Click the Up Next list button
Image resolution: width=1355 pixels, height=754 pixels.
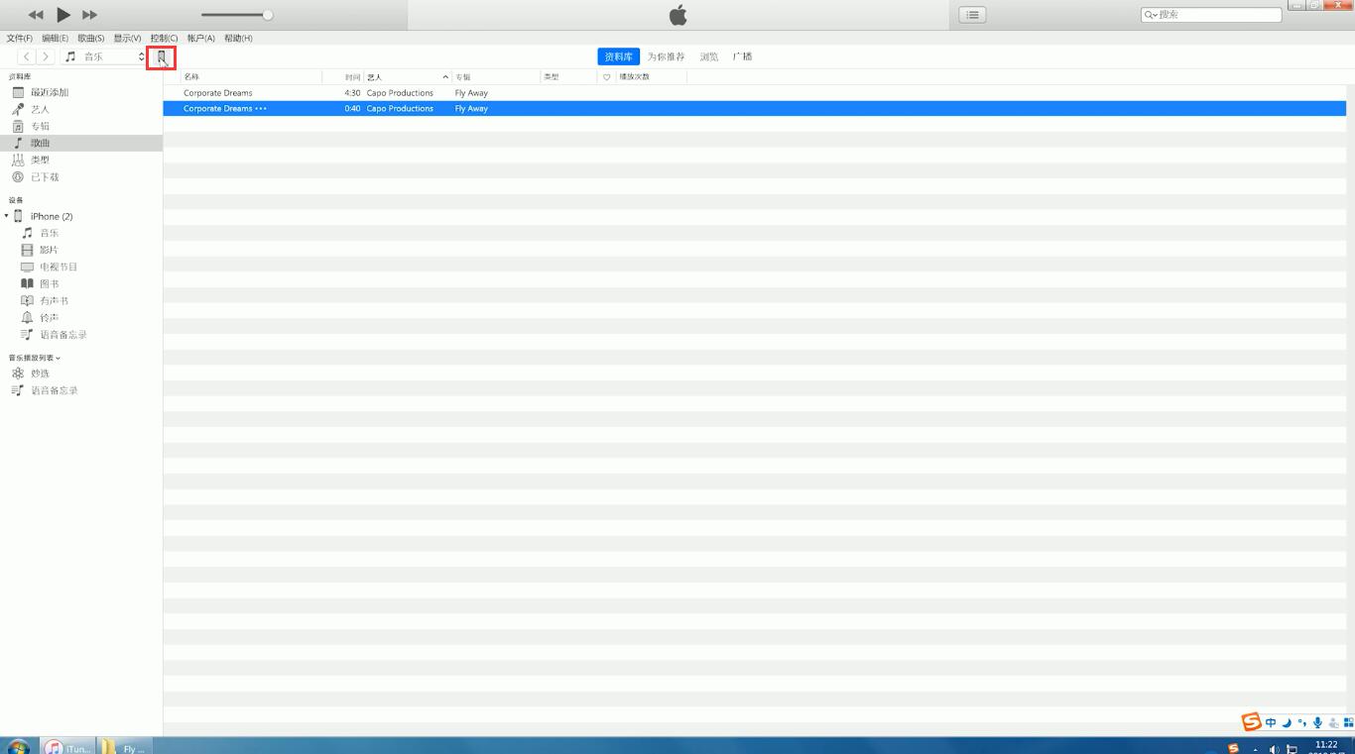coord(972,15)
